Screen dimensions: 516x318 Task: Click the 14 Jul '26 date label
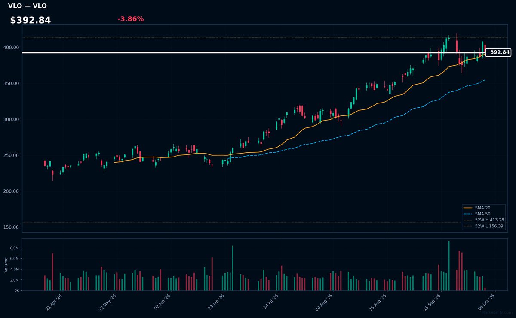[x=270, y=302]
